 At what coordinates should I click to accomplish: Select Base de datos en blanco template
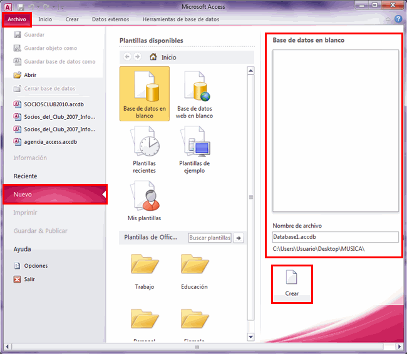click(x=145, y=94)
